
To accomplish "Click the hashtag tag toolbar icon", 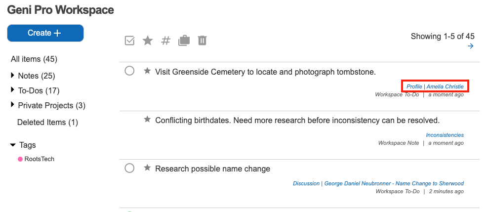I will [166, 41].
